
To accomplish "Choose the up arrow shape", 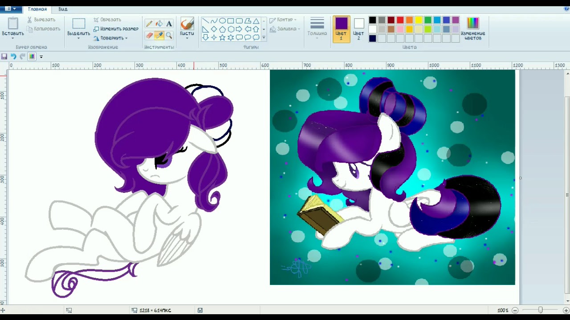I will [256, 29].
